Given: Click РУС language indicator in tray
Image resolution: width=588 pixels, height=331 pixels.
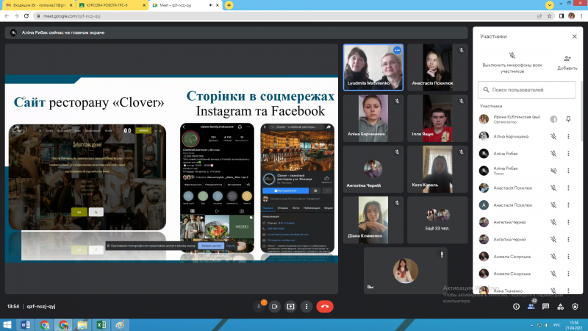Looking at the screenshot, I should click(x=557, y=325).
